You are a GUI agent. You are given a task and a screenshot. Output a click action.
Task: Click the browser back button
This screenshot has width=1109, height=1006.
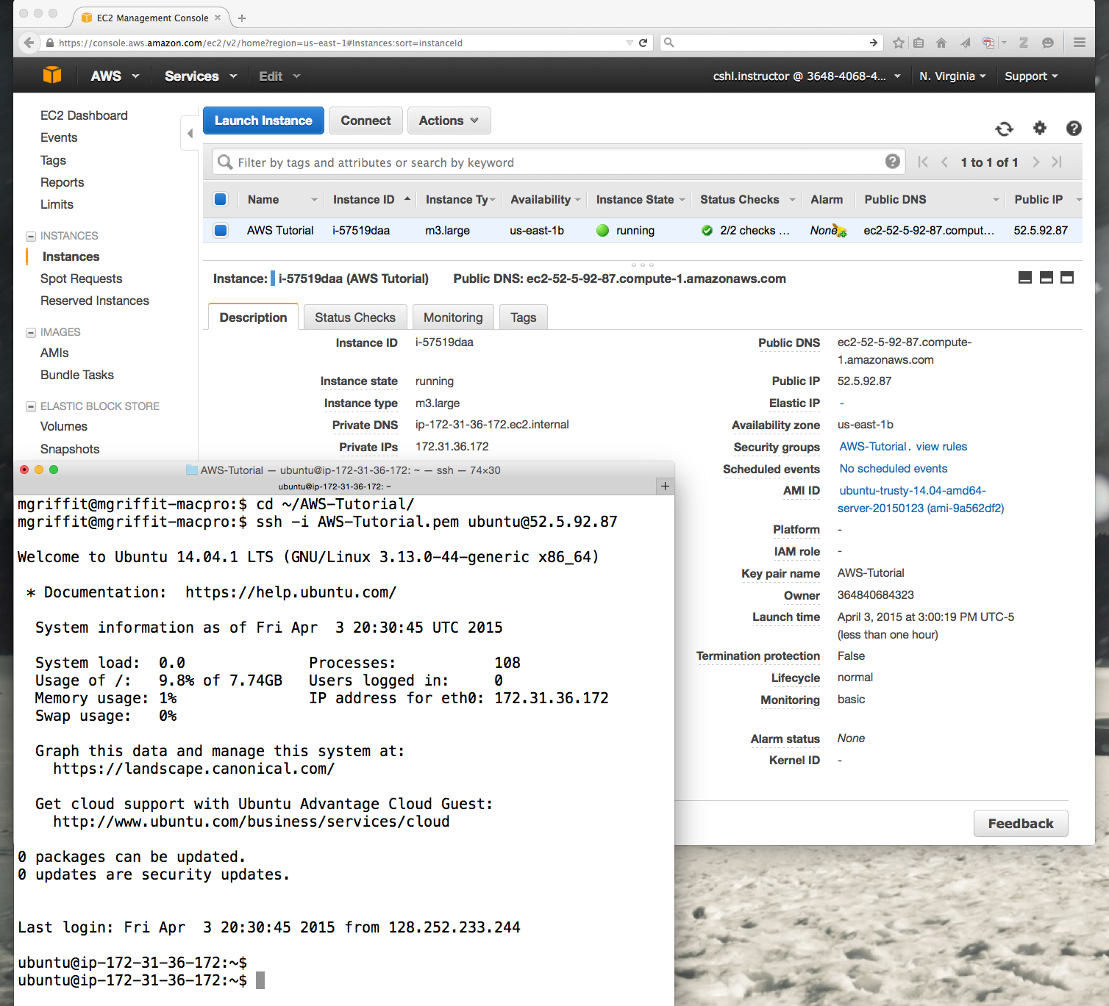point(29,43)
